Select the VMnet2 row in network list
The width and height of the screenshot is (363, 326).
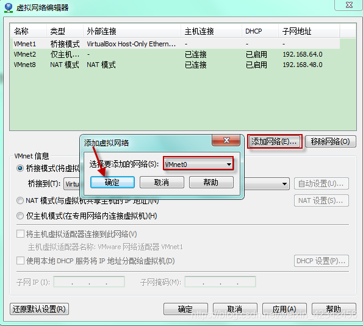[176, 54]
